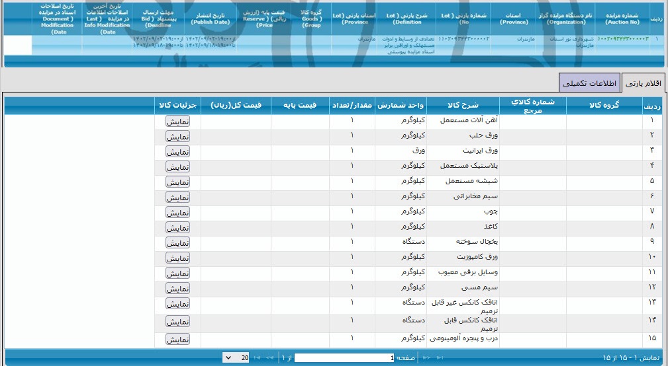Open the rows-per-page dropdown showing 20
The width and height of the screenshot is (668, 366).
237,357
